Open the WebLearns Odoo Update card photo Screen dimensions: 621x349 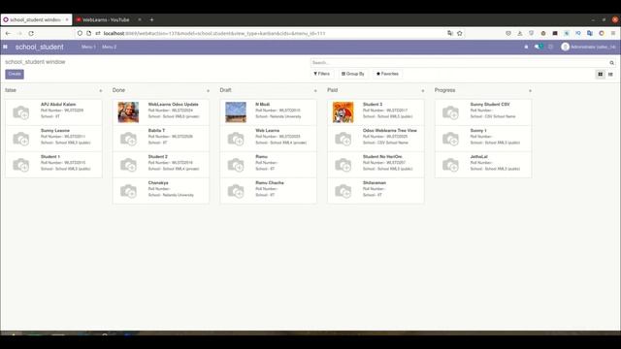128,112
